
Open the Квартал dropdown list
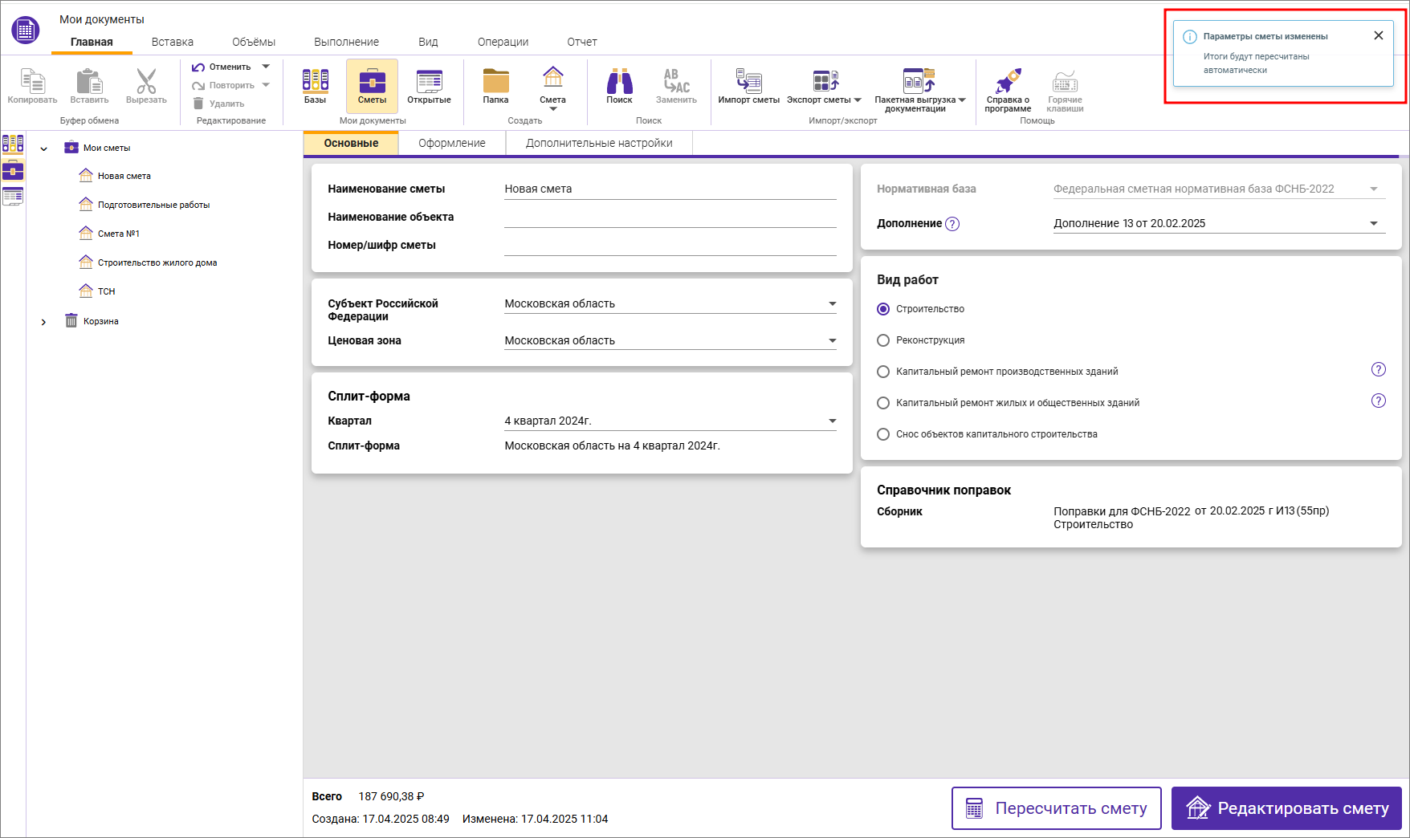832,421
